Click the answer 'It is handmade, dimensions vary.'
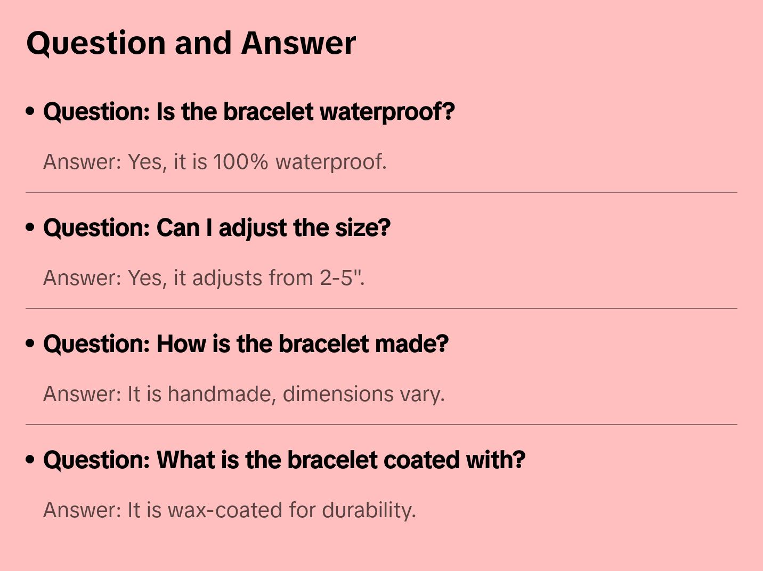Image resolution: width=763 pixels, height=571 pixels. click(x=243, y=394)
